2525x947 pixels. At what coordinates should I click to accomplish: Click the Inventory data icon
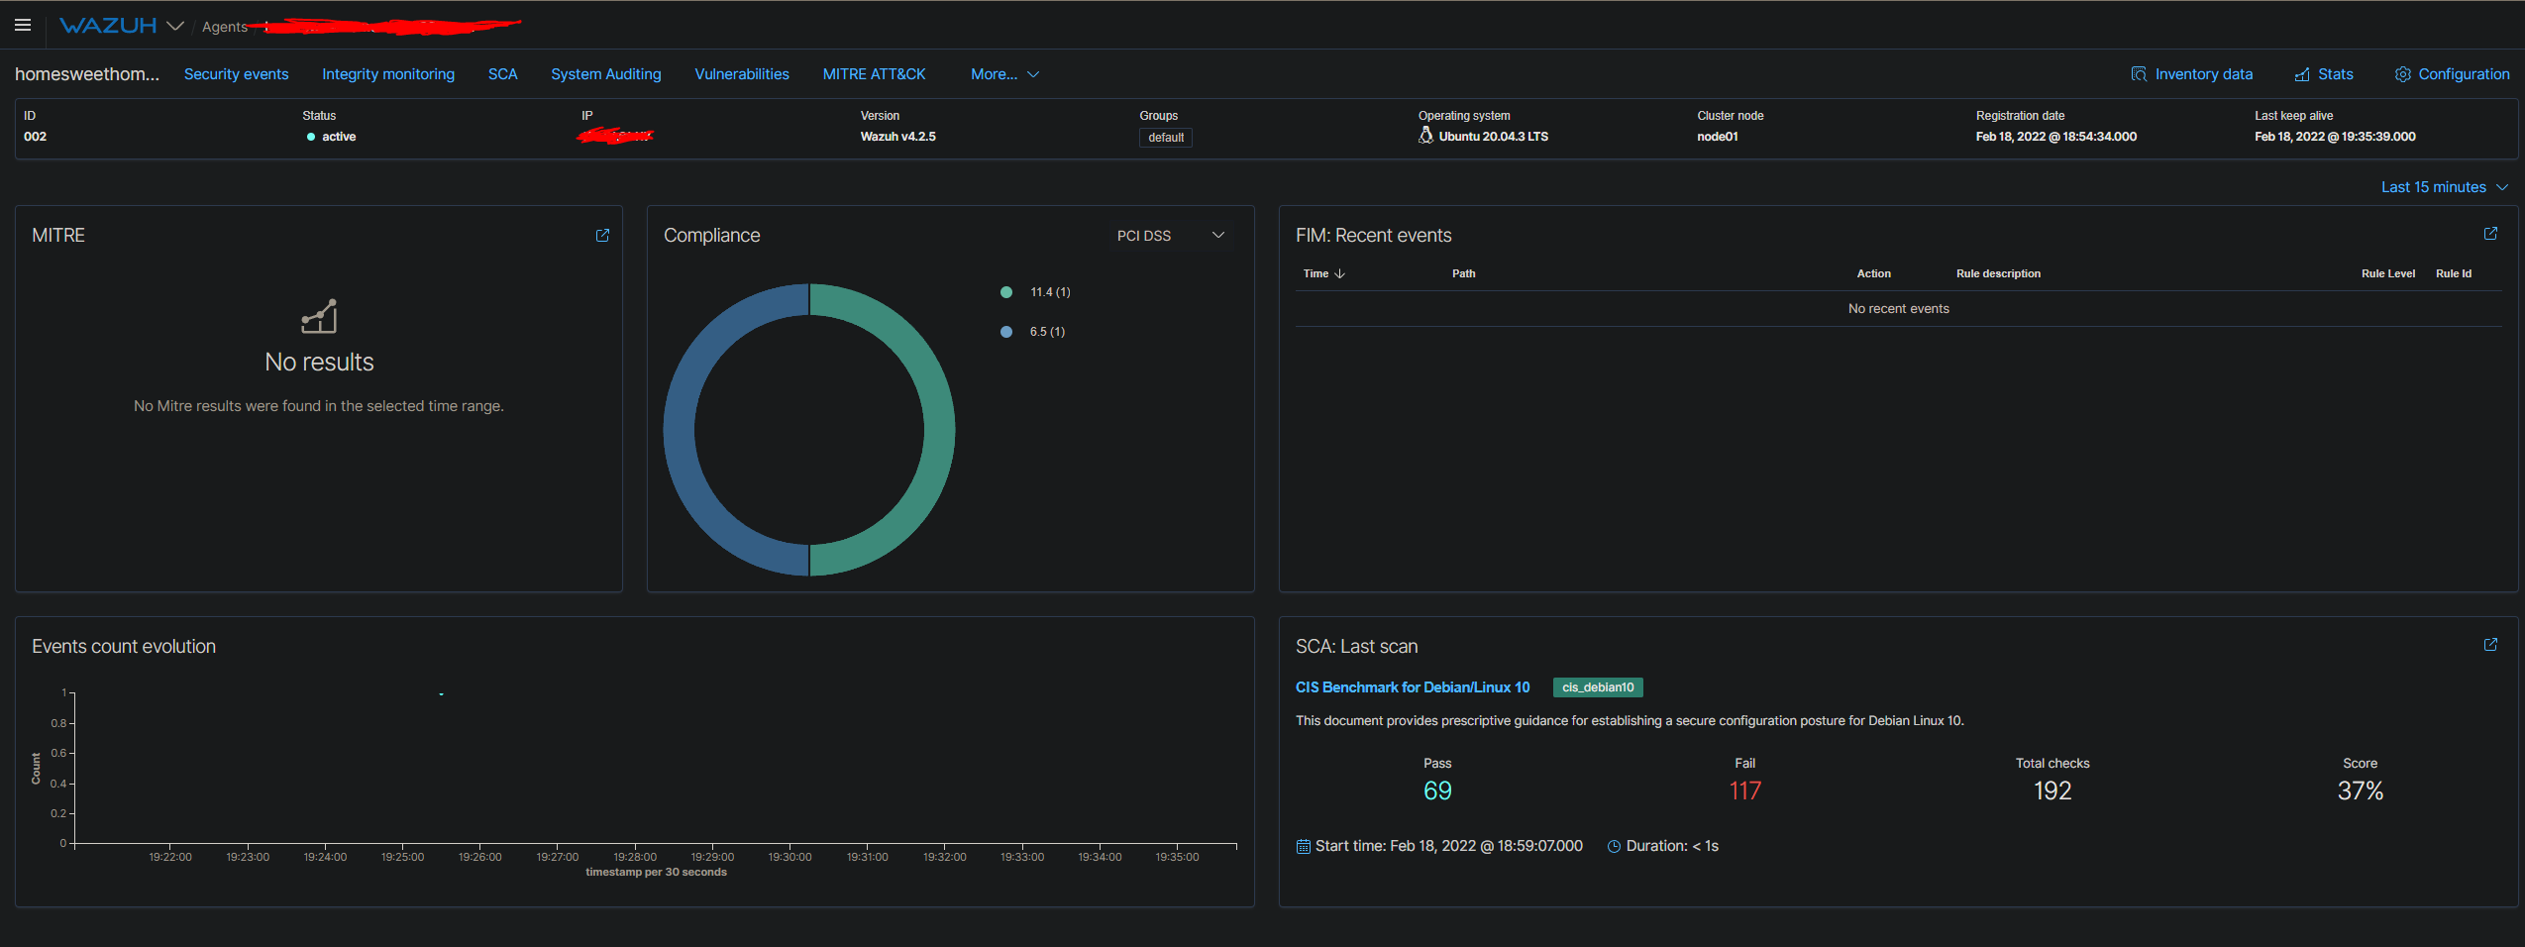[x=2139, y=74]
